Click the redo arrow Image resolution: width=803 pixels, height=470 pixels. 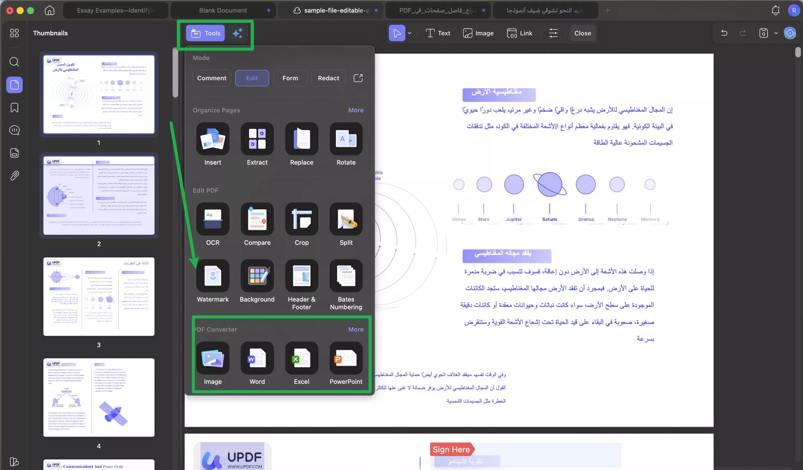(x=742, y=33)
